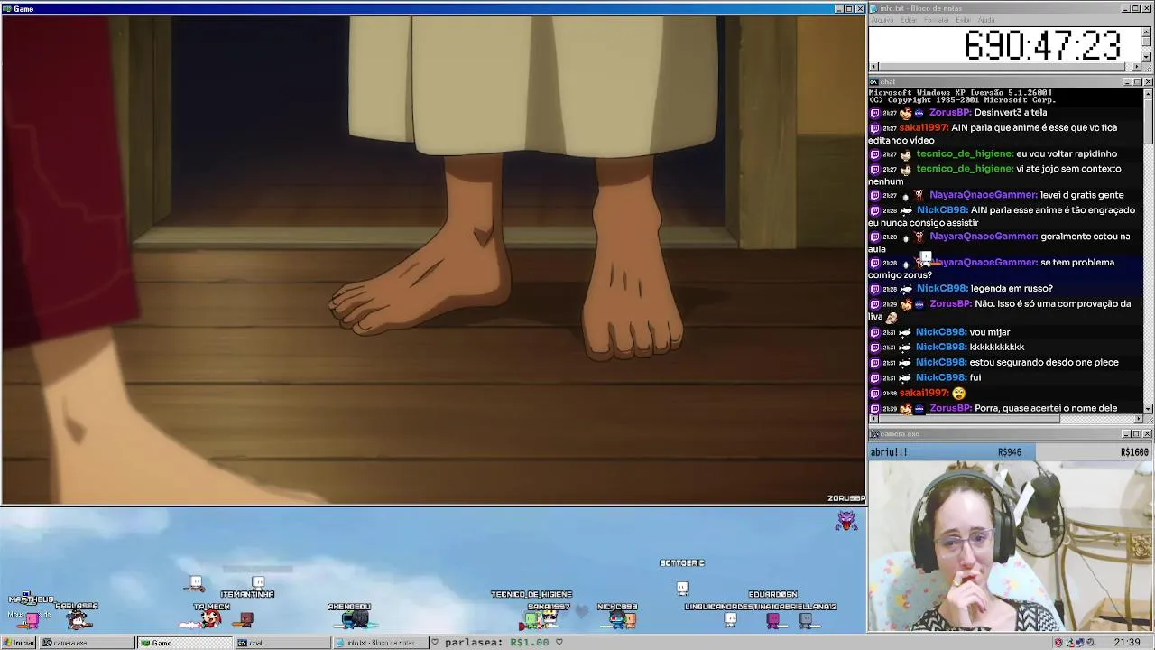
Task: Click the up arrow of Notepad vertical scrollbar
Action: click(x=1147, y=32)
